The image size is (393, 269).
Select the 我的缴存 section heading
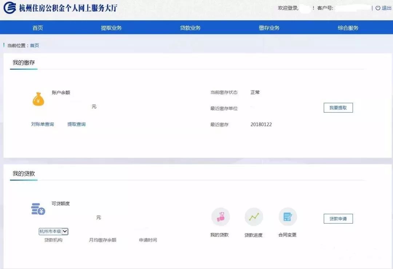24,63
